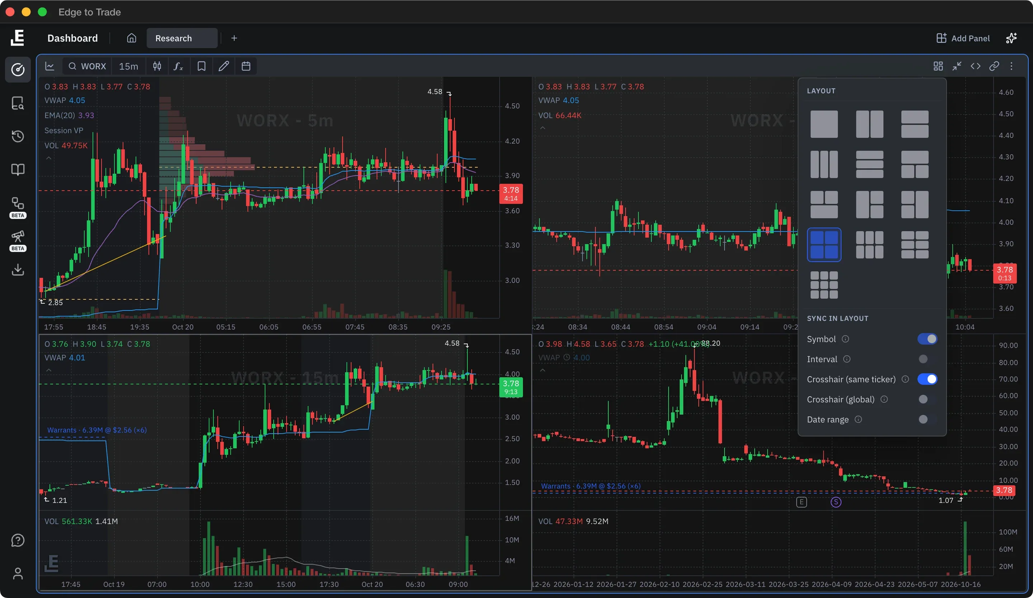Open the panel three-dot options menu
1033x598 pixels.
tap(1011, 66)
